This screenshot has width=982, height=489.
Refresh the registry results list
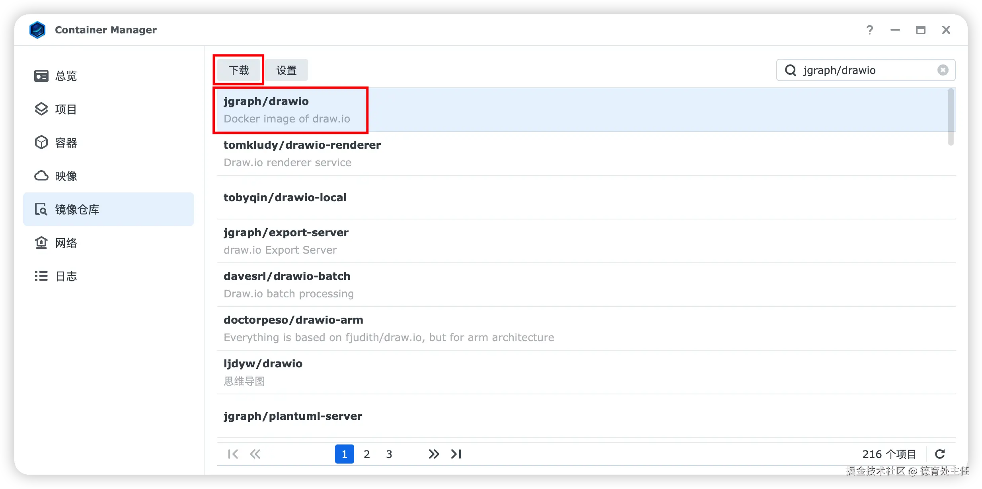(940, 454)
